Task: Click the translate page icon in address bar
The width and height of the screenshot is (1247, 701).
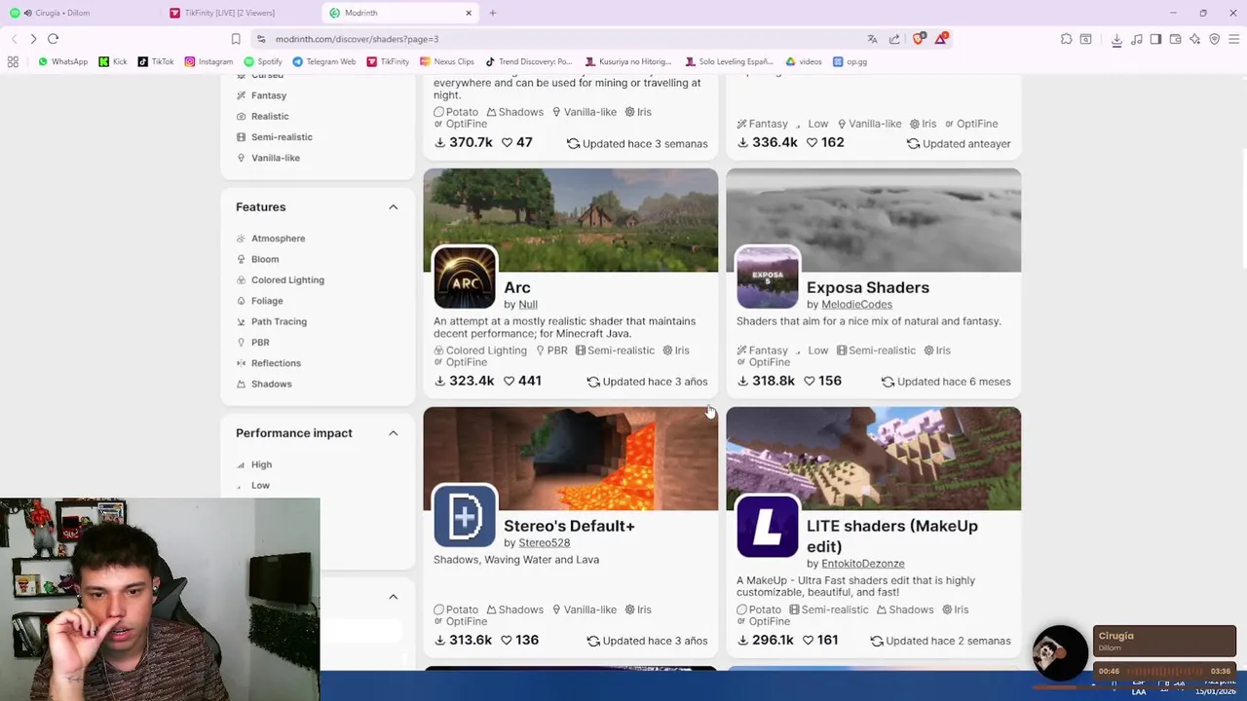Action: 872,39
